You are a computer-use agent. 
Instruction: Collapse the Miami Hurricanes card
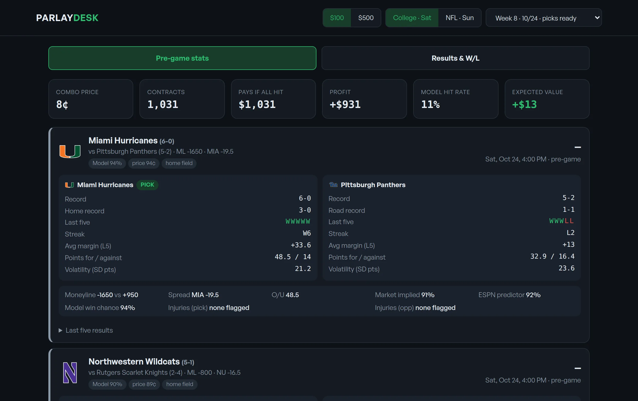point(578,147)
